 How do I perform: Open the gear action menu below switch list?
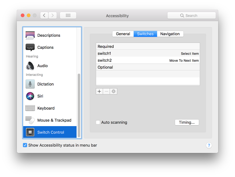click(114, 91)
